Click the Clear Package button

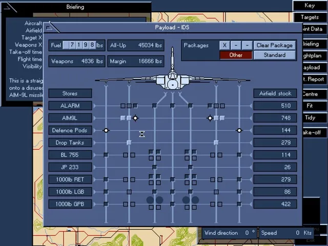click(x=275, y=46)
